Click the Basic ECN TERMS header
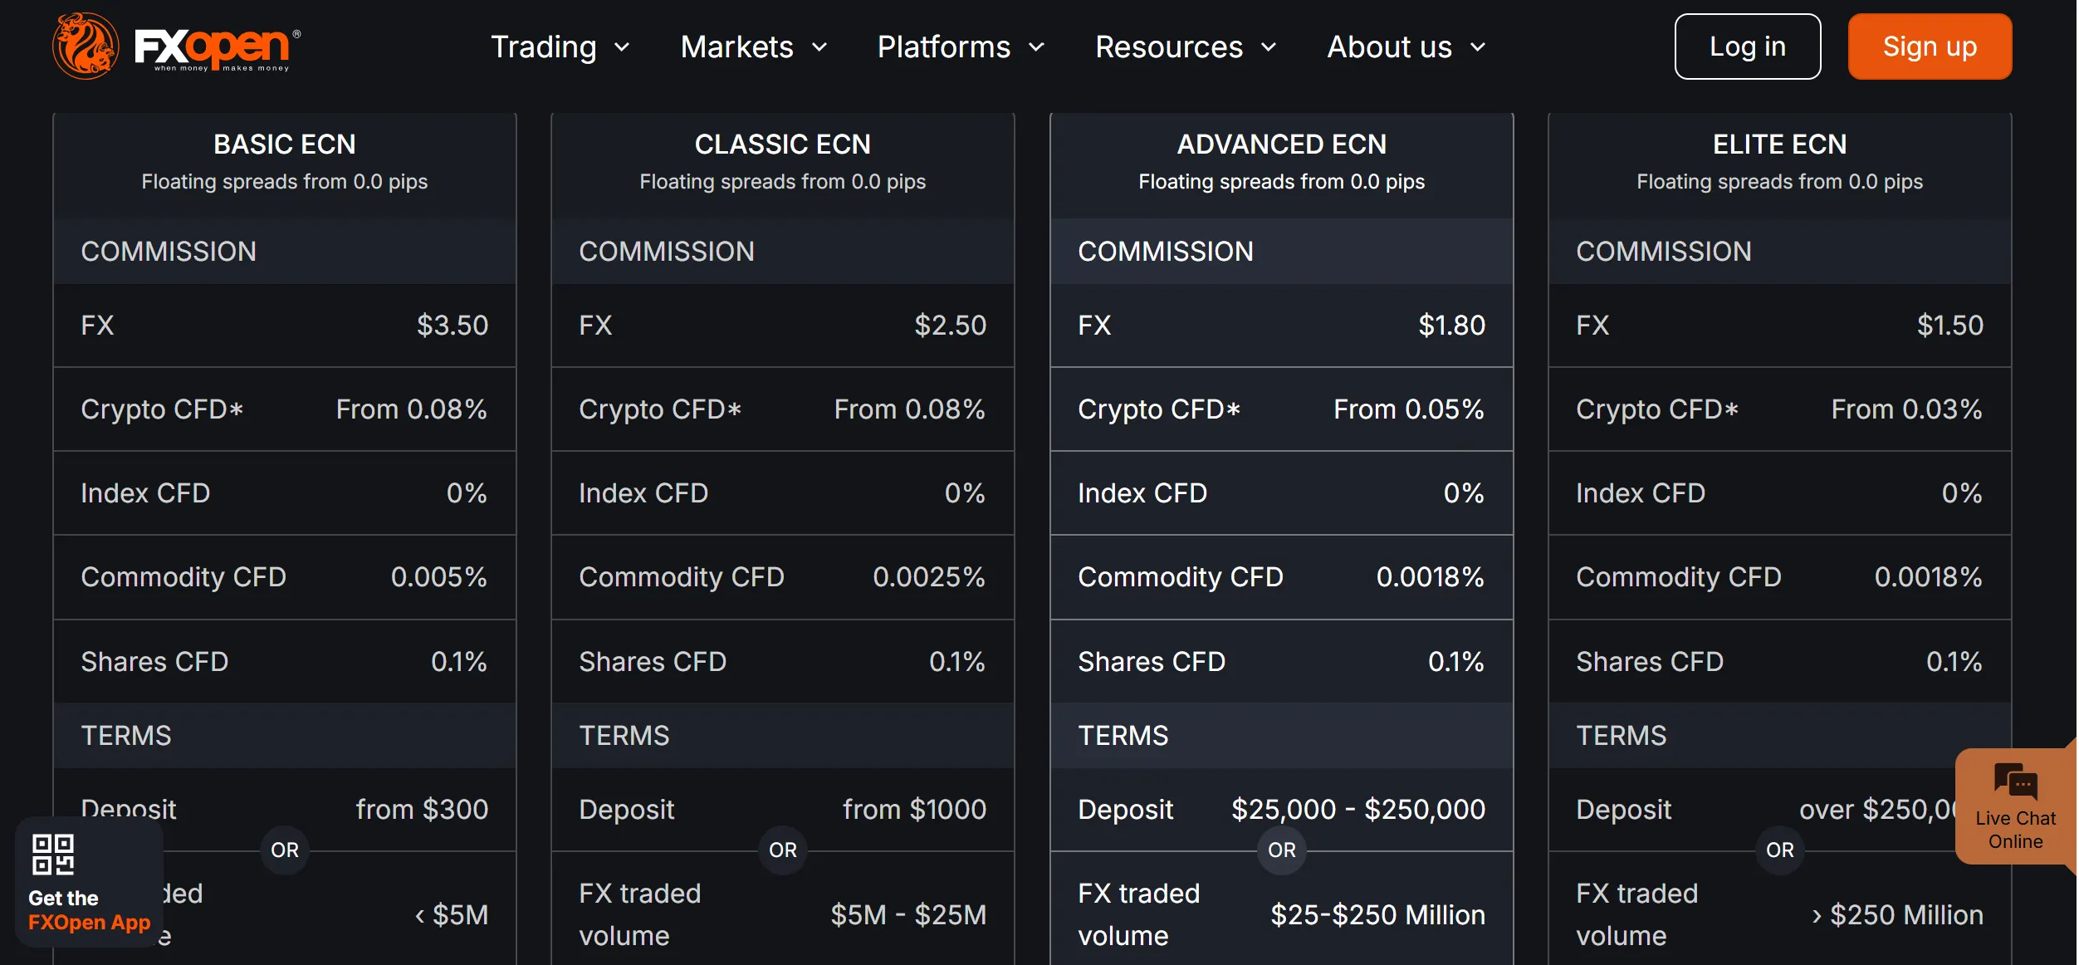 pyautogui.click(x=285, y=736)
